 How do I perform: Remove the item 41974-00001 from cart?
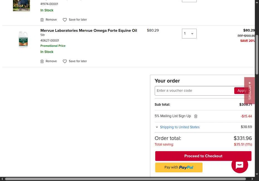point(49,20)
